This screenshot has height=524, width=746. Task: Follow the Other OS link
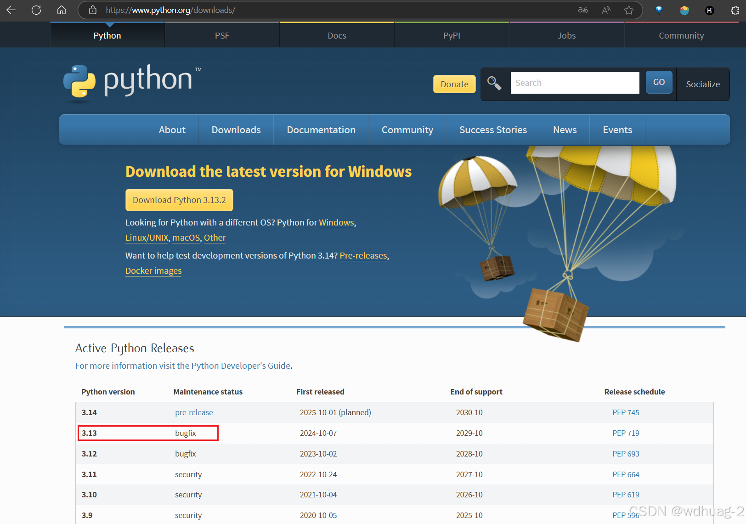215,238
